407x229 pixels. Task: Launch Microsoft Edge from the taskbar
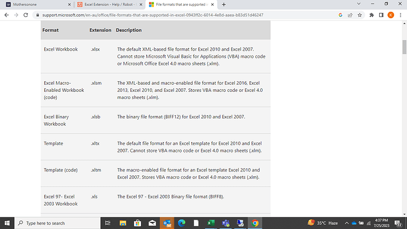pyautogui.click(x=182, y=223)
